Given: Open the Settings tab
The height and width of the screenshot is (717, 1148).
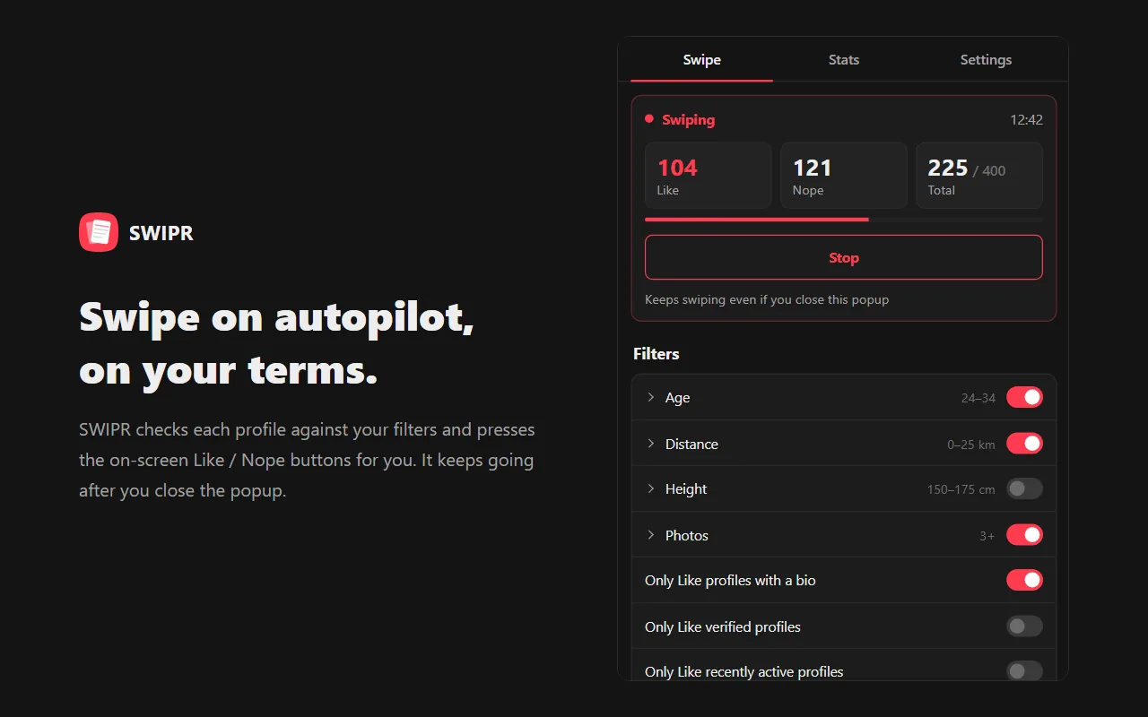Looking at the screenshot, I should click(x=986, y=60).
